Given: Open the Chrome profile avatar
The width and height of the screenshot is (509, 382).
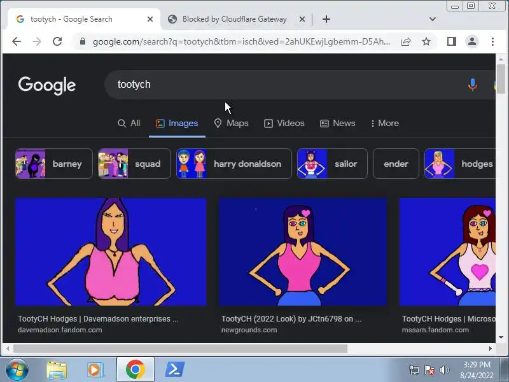Looking at the screenshot, I should [x=472, y=41].
